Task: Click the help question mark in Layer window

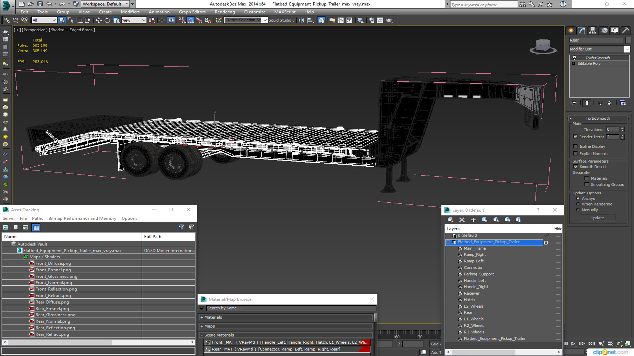Action: [x=538, y=210]
